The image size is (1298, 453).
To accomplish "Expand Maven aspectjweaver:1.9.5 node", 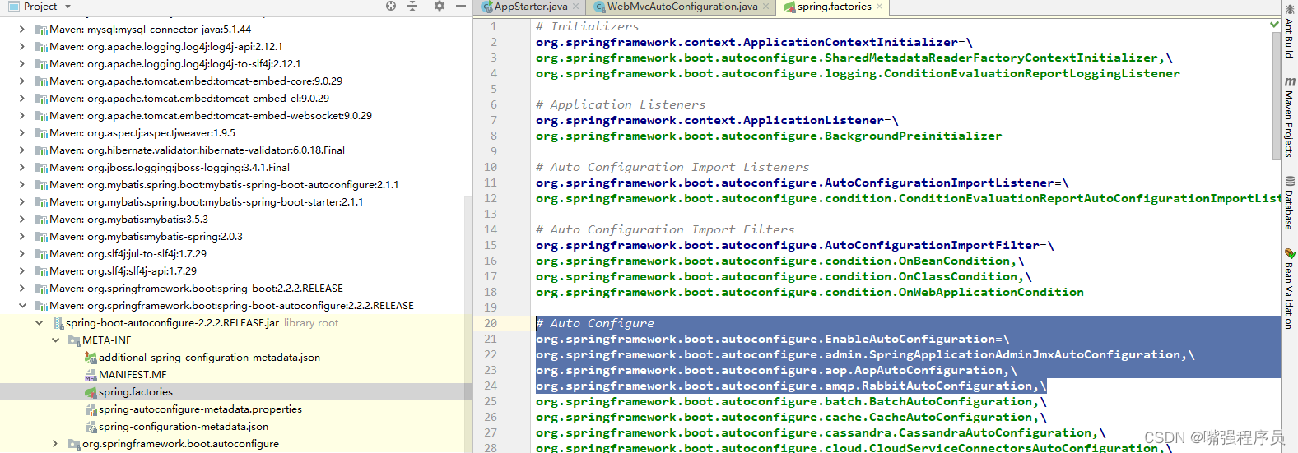I will click(22, 132).
